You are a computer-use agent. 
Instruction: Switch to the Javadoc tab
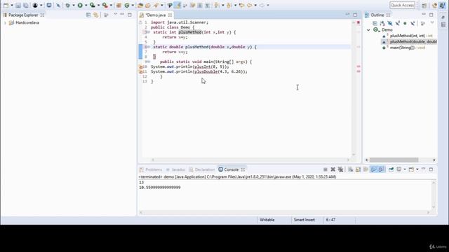(x=175, y=169)
